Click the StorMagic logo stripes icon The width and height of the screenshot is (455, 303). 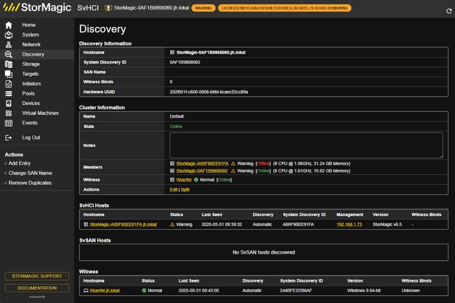[x=11, y=7]
